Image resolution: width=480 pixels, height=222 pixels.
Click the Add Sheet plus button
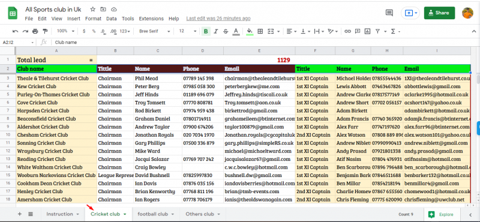click(x=20, y=214)
